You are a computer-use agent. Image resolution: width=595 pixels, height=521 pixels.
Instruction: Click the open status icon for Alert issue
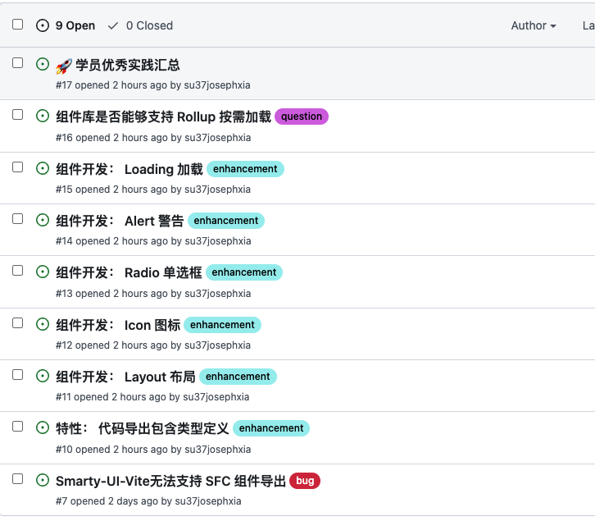tap(43, 220)
